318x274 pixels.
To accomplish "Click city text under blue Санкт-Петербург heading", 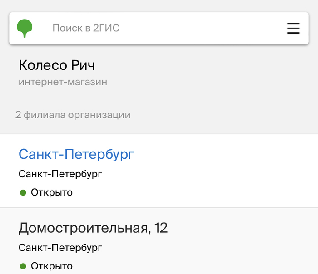I will pos(60,174).
